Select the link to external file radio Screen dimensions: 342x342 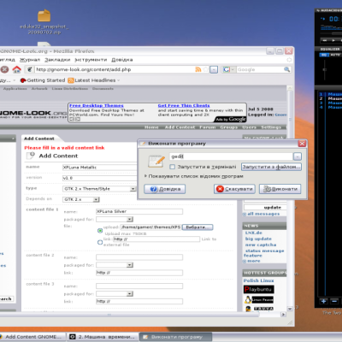pos(100,242)
